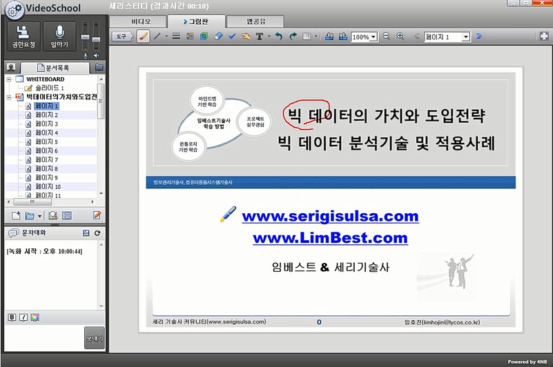Toggle full screen view
The height and width of the screenshot is (367, 553).
[544, 37]
